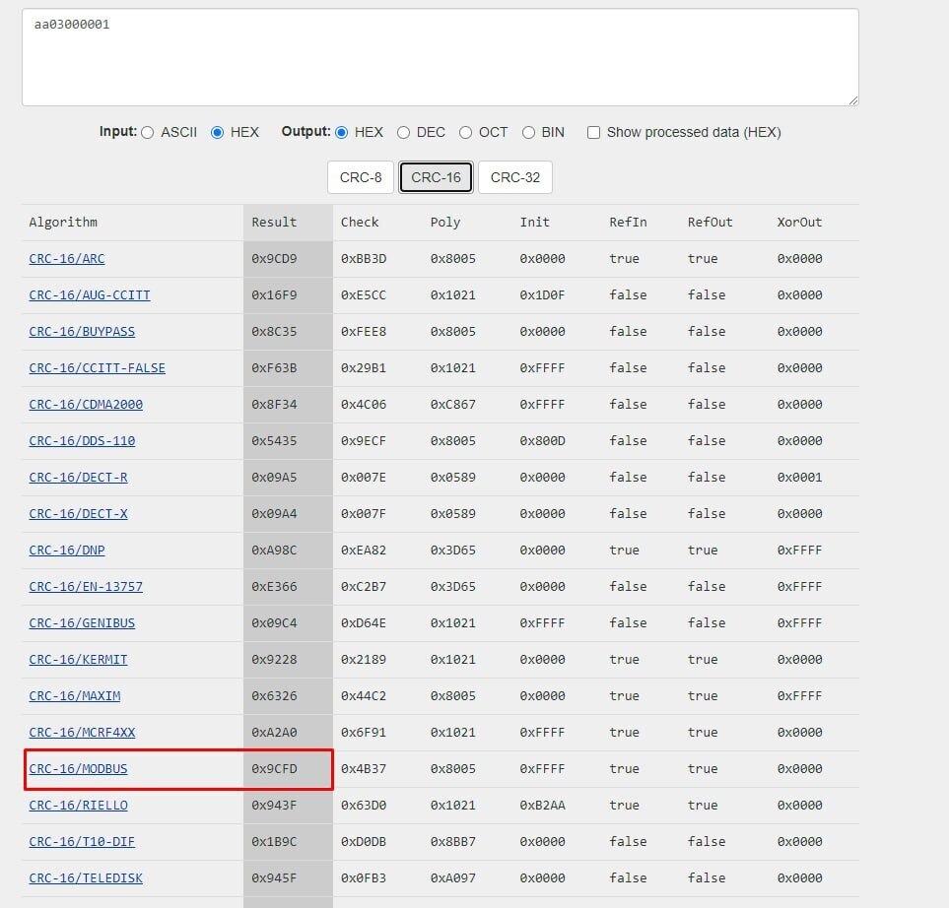
Task: Choose OCT output format
Action: click(x=465, y=133)
